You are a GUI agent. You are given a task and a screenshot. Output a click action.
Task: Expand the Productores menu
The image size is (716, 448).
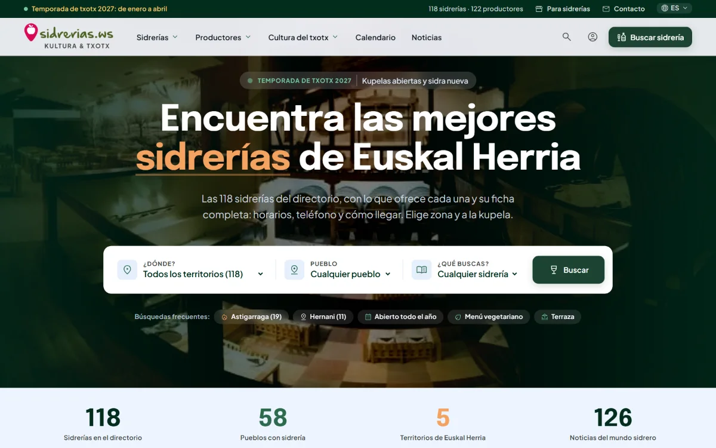[223, 37]
